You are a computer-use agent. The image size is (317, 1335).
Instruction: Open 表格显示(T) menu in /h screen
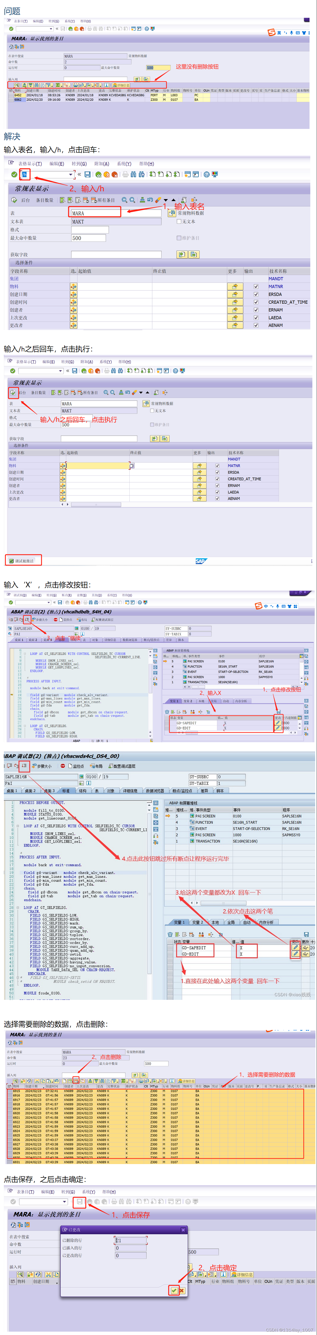click(x=30, y=164)
